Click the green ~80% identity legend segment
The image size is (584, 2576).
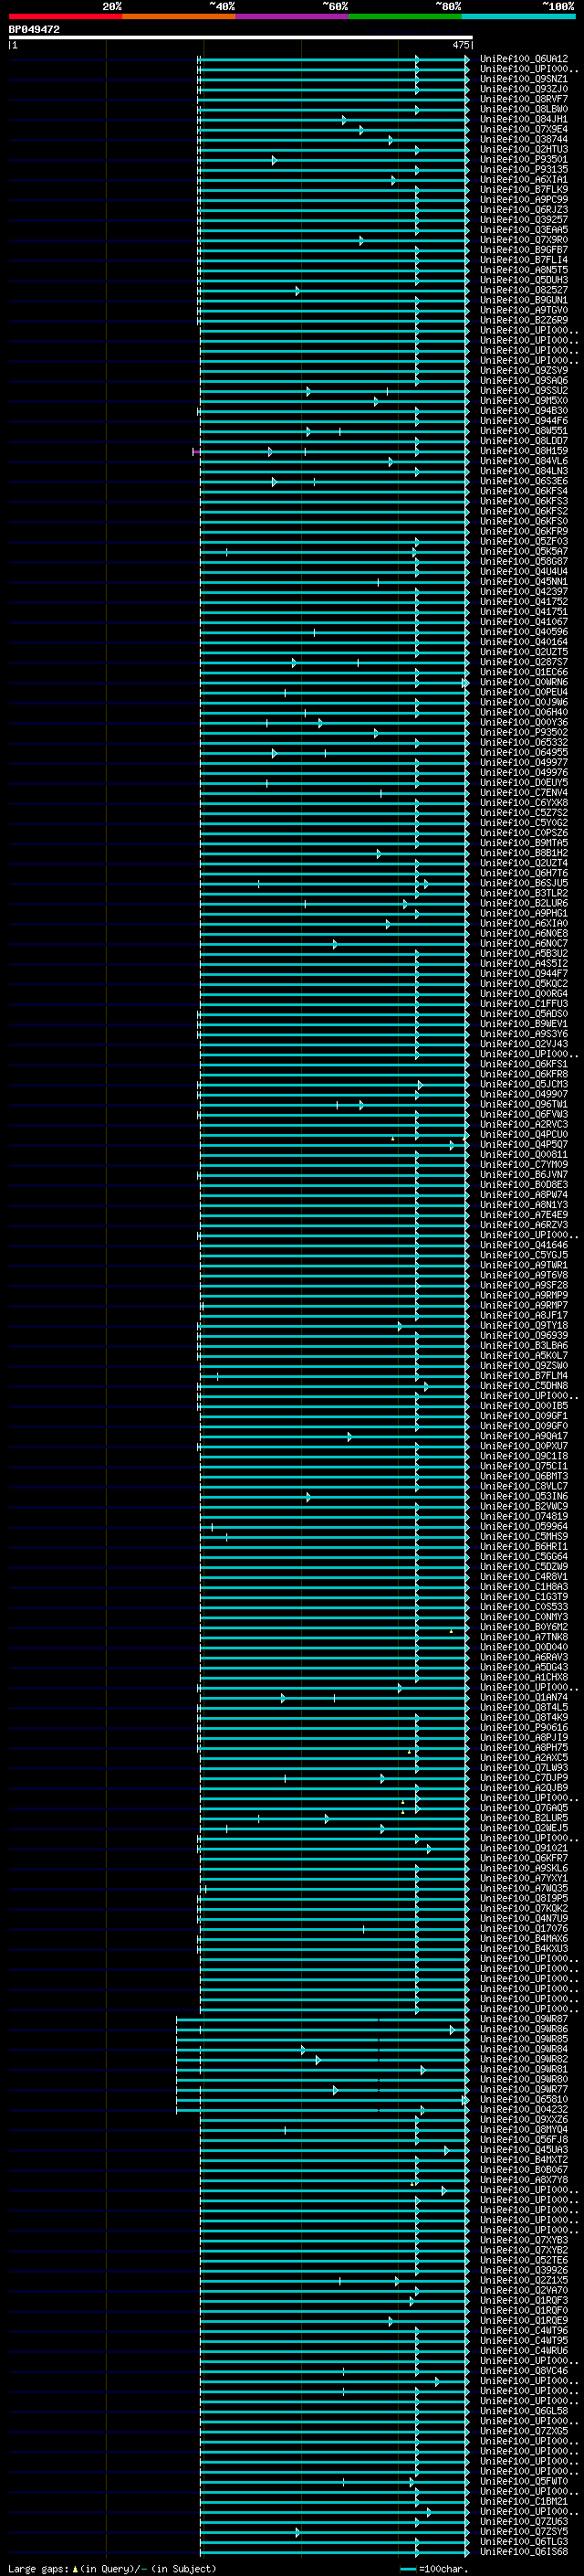click(405, 16)
